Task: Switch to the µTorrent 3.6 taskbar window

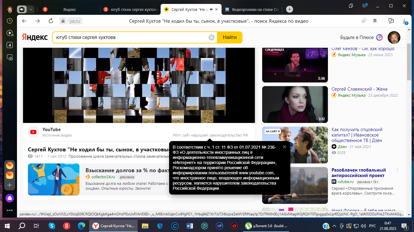Action: coord(266,226)
